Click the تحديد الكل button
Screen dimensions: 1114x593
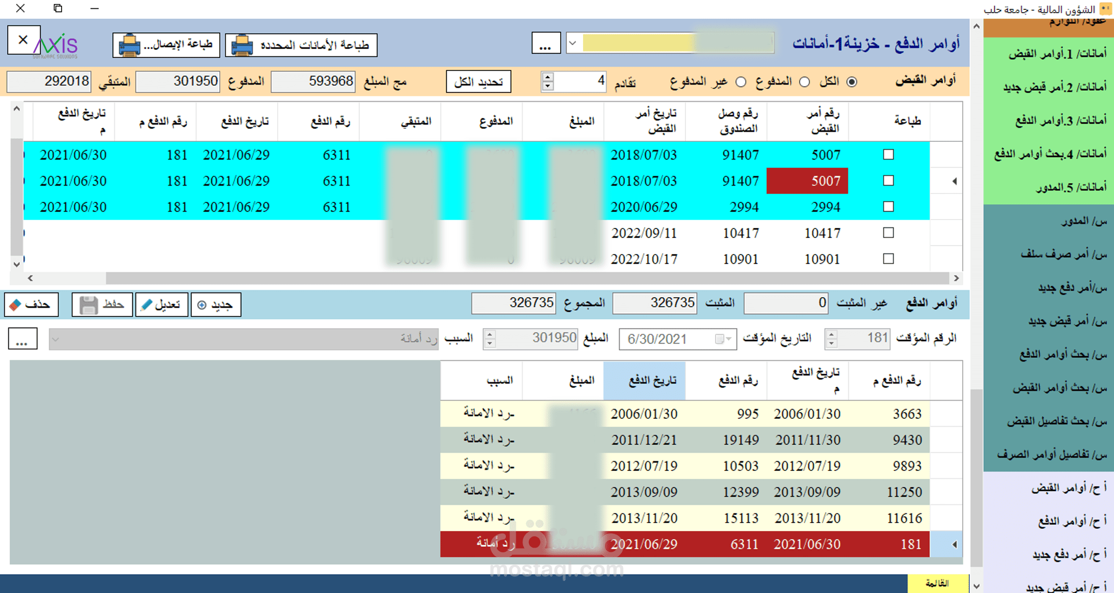click(478, 82)
